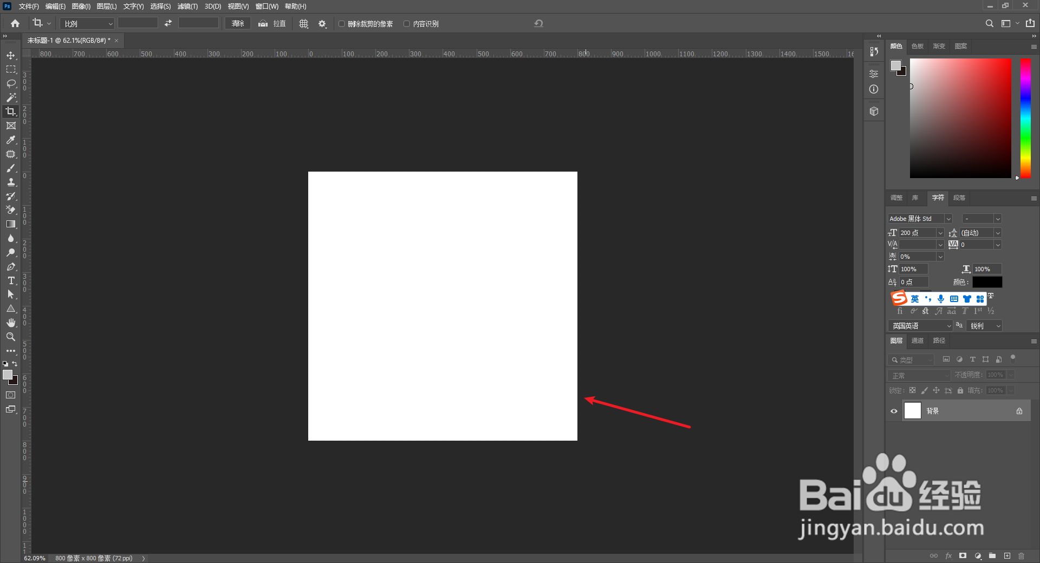Select the Frame tool

coord(11,126)
